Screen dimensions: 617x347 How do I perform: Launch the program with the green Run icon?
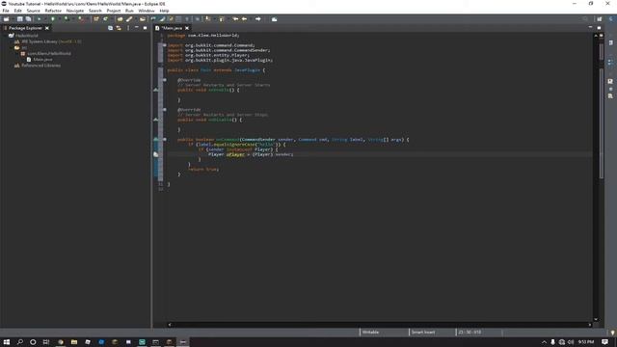click(x=52, y=19)
